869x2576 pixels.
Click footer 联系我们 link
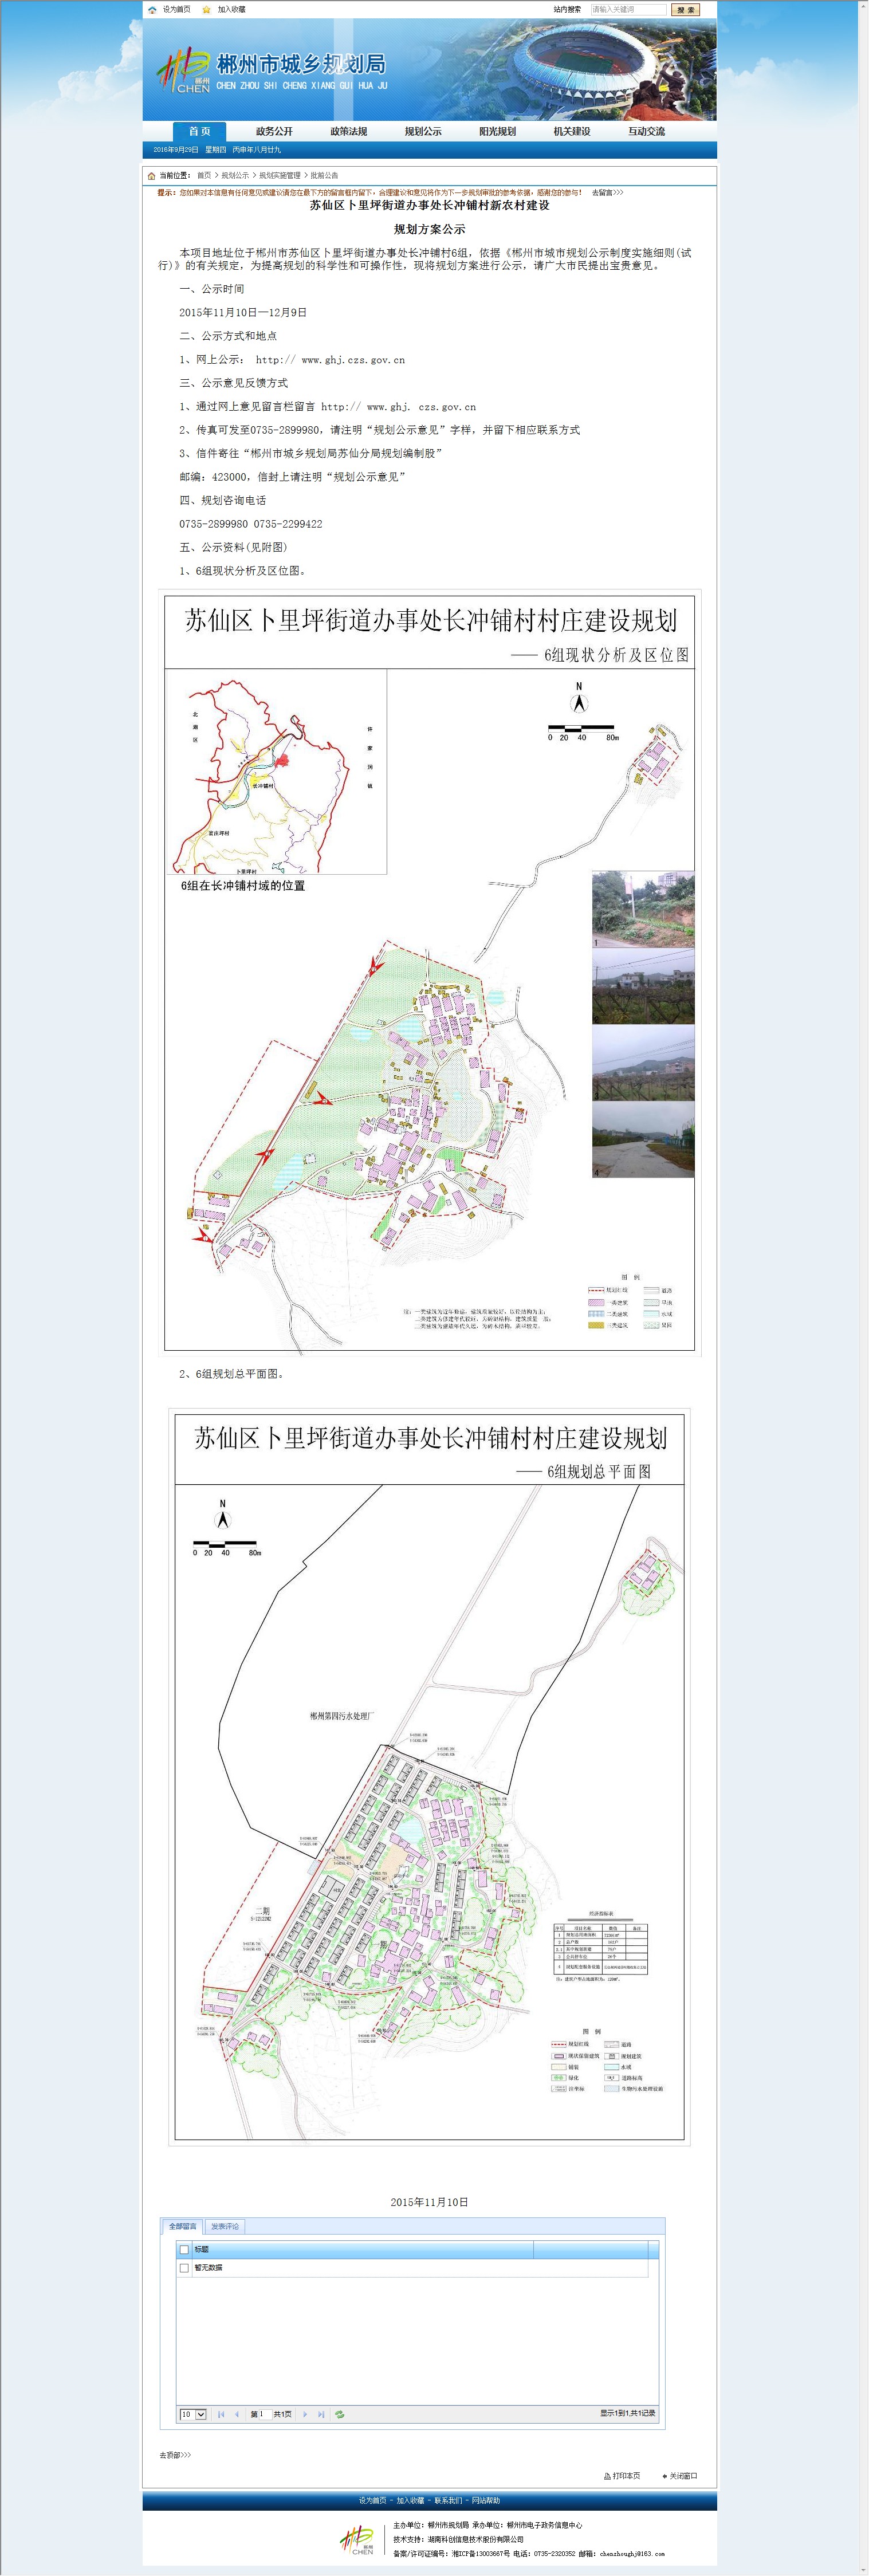pos(448,2500)
